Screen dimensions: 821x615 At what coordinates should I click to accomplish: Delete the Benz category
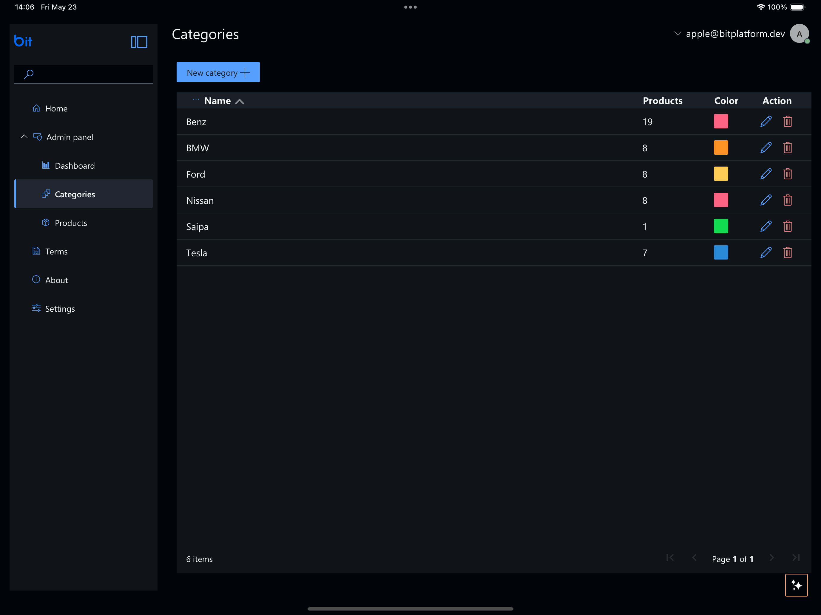click(788, 122)
